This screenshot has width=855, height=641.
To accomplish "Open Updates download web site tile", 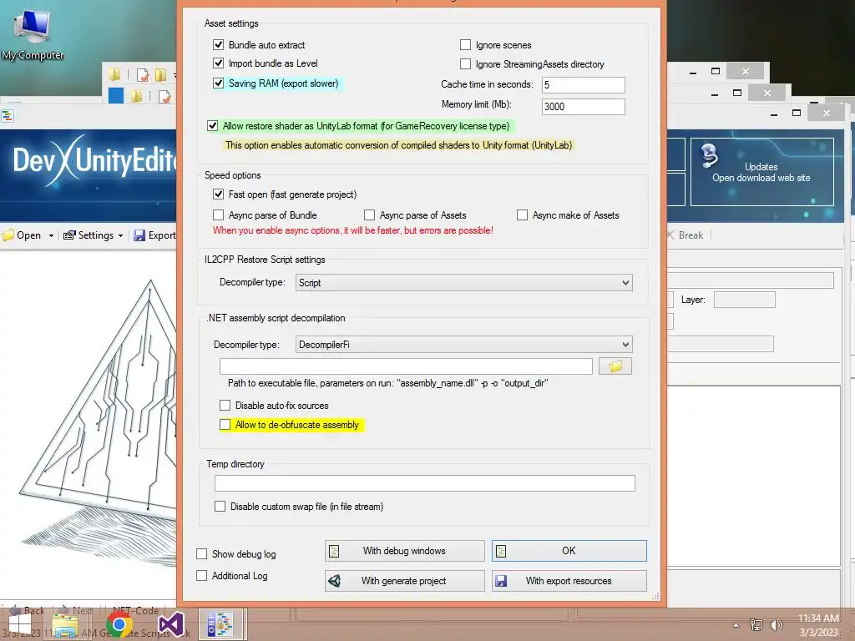I will coord(761,172).
